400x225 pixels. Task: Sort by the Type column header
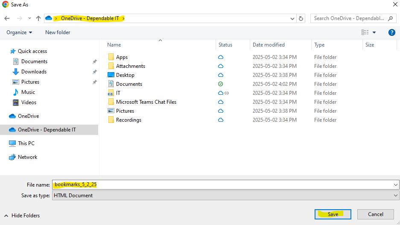pos(319,45)
